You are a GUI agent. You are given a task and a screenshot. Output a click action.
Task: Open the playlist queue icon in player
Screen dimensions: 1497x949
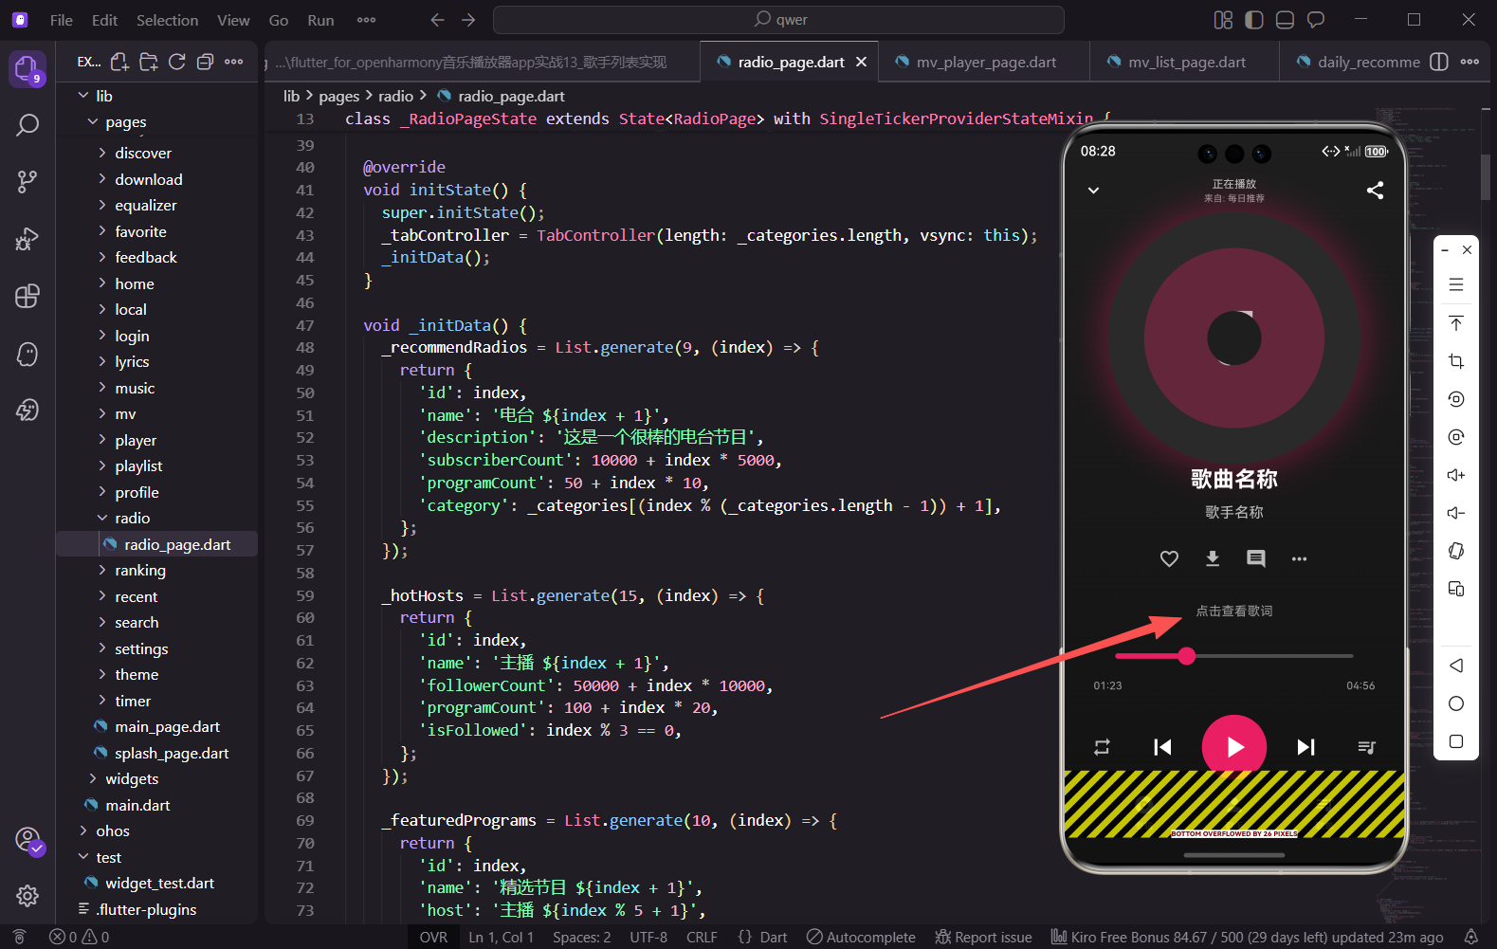(1366, 747)
